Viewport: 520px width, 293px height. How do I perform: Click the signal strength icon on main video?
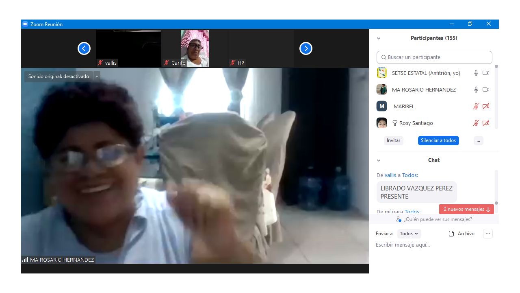25,260
